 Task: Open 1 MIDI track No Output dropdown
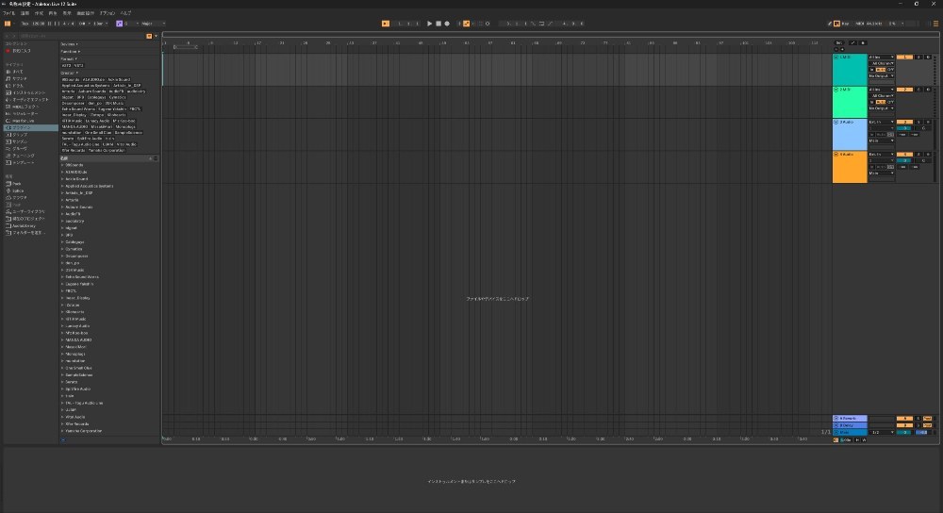881,75
